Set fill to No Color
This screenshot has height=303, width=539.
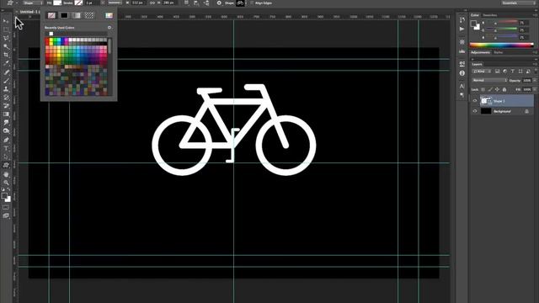click(51, 15)
